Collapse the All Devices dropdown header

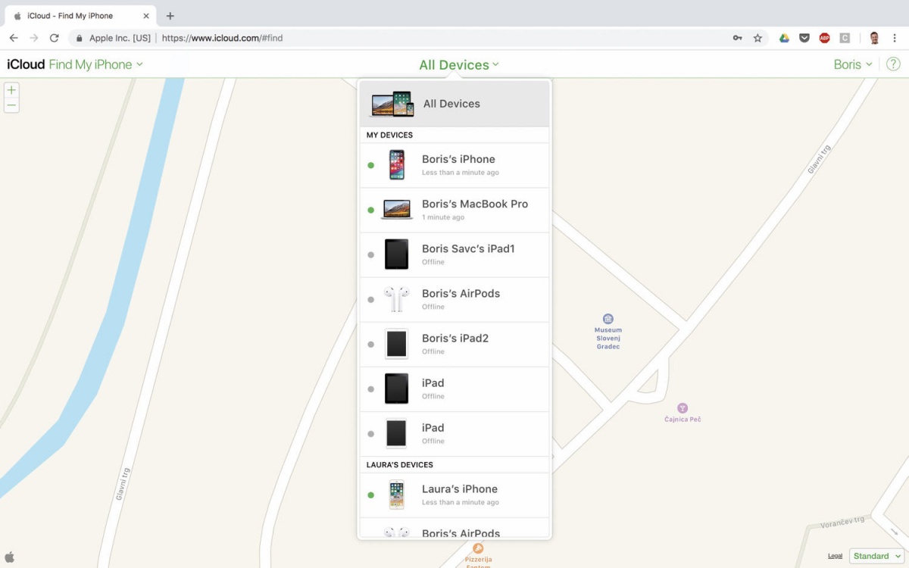point(459,65)
